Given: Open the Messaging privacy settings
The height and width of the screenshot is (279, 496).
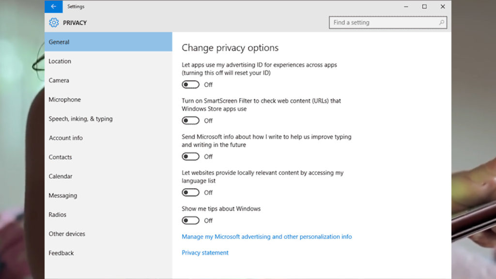Looking at the screenshot, I should point(108,196).
